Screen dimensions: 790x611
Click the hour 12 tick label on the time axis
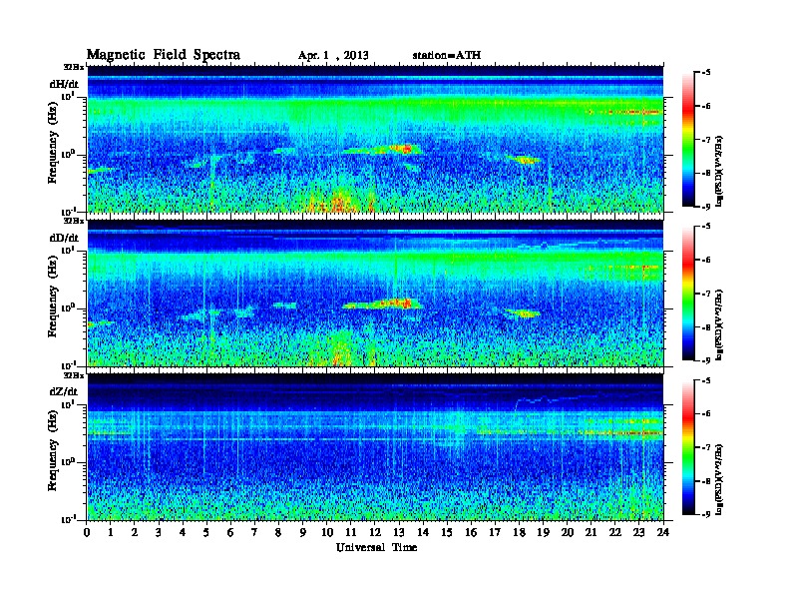[x=375, y=532]
